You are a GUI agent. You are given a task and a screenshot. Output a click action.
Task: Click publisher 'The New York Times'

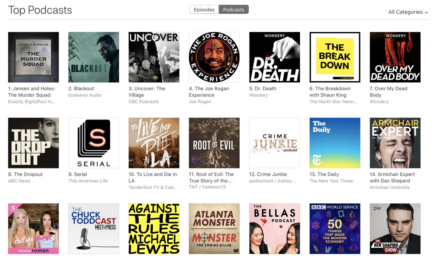tap(331, 181)
